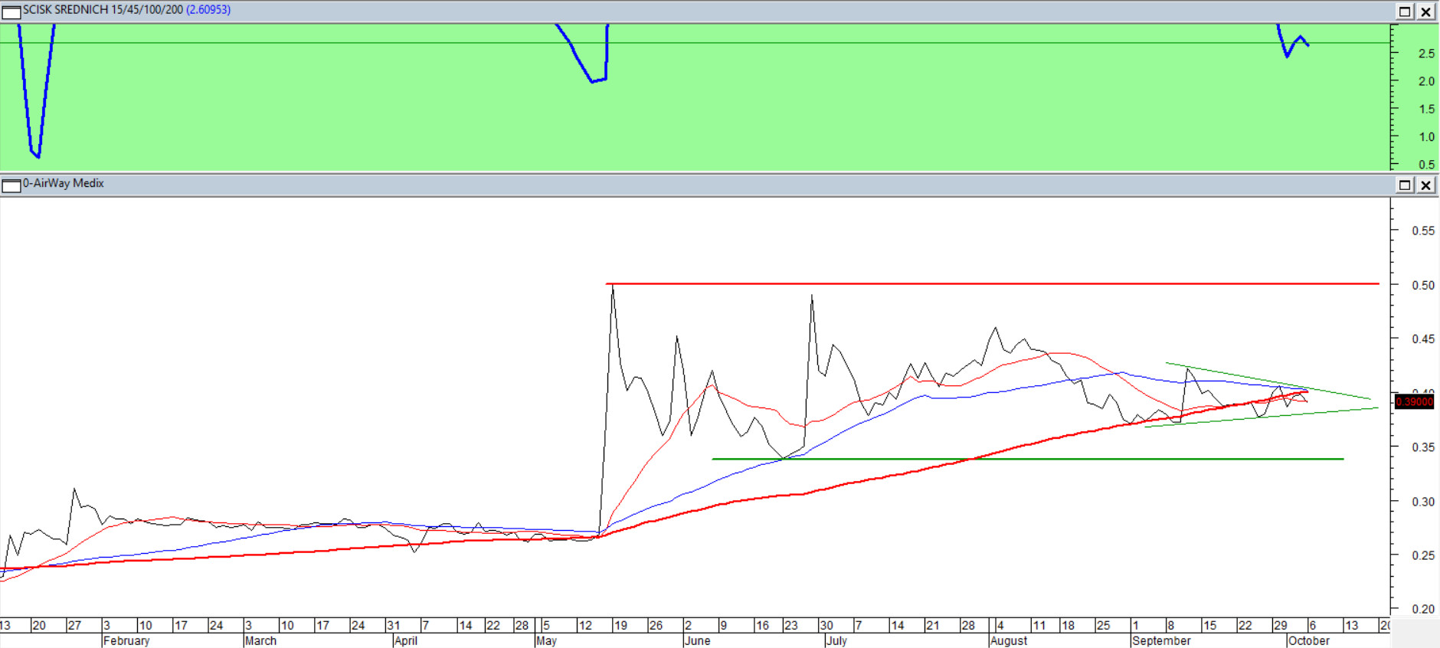This screenshot has width=1440, height=648.
Task: Open the 0-AirWay Medix panel menu icon
Action: tap(11, 185)
